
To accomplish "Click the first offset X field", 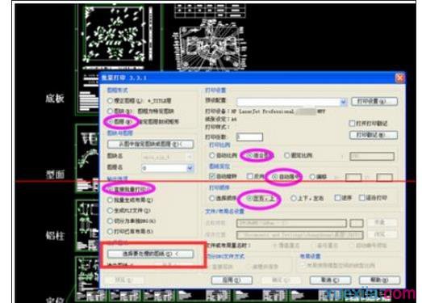I will coord(353,178).
